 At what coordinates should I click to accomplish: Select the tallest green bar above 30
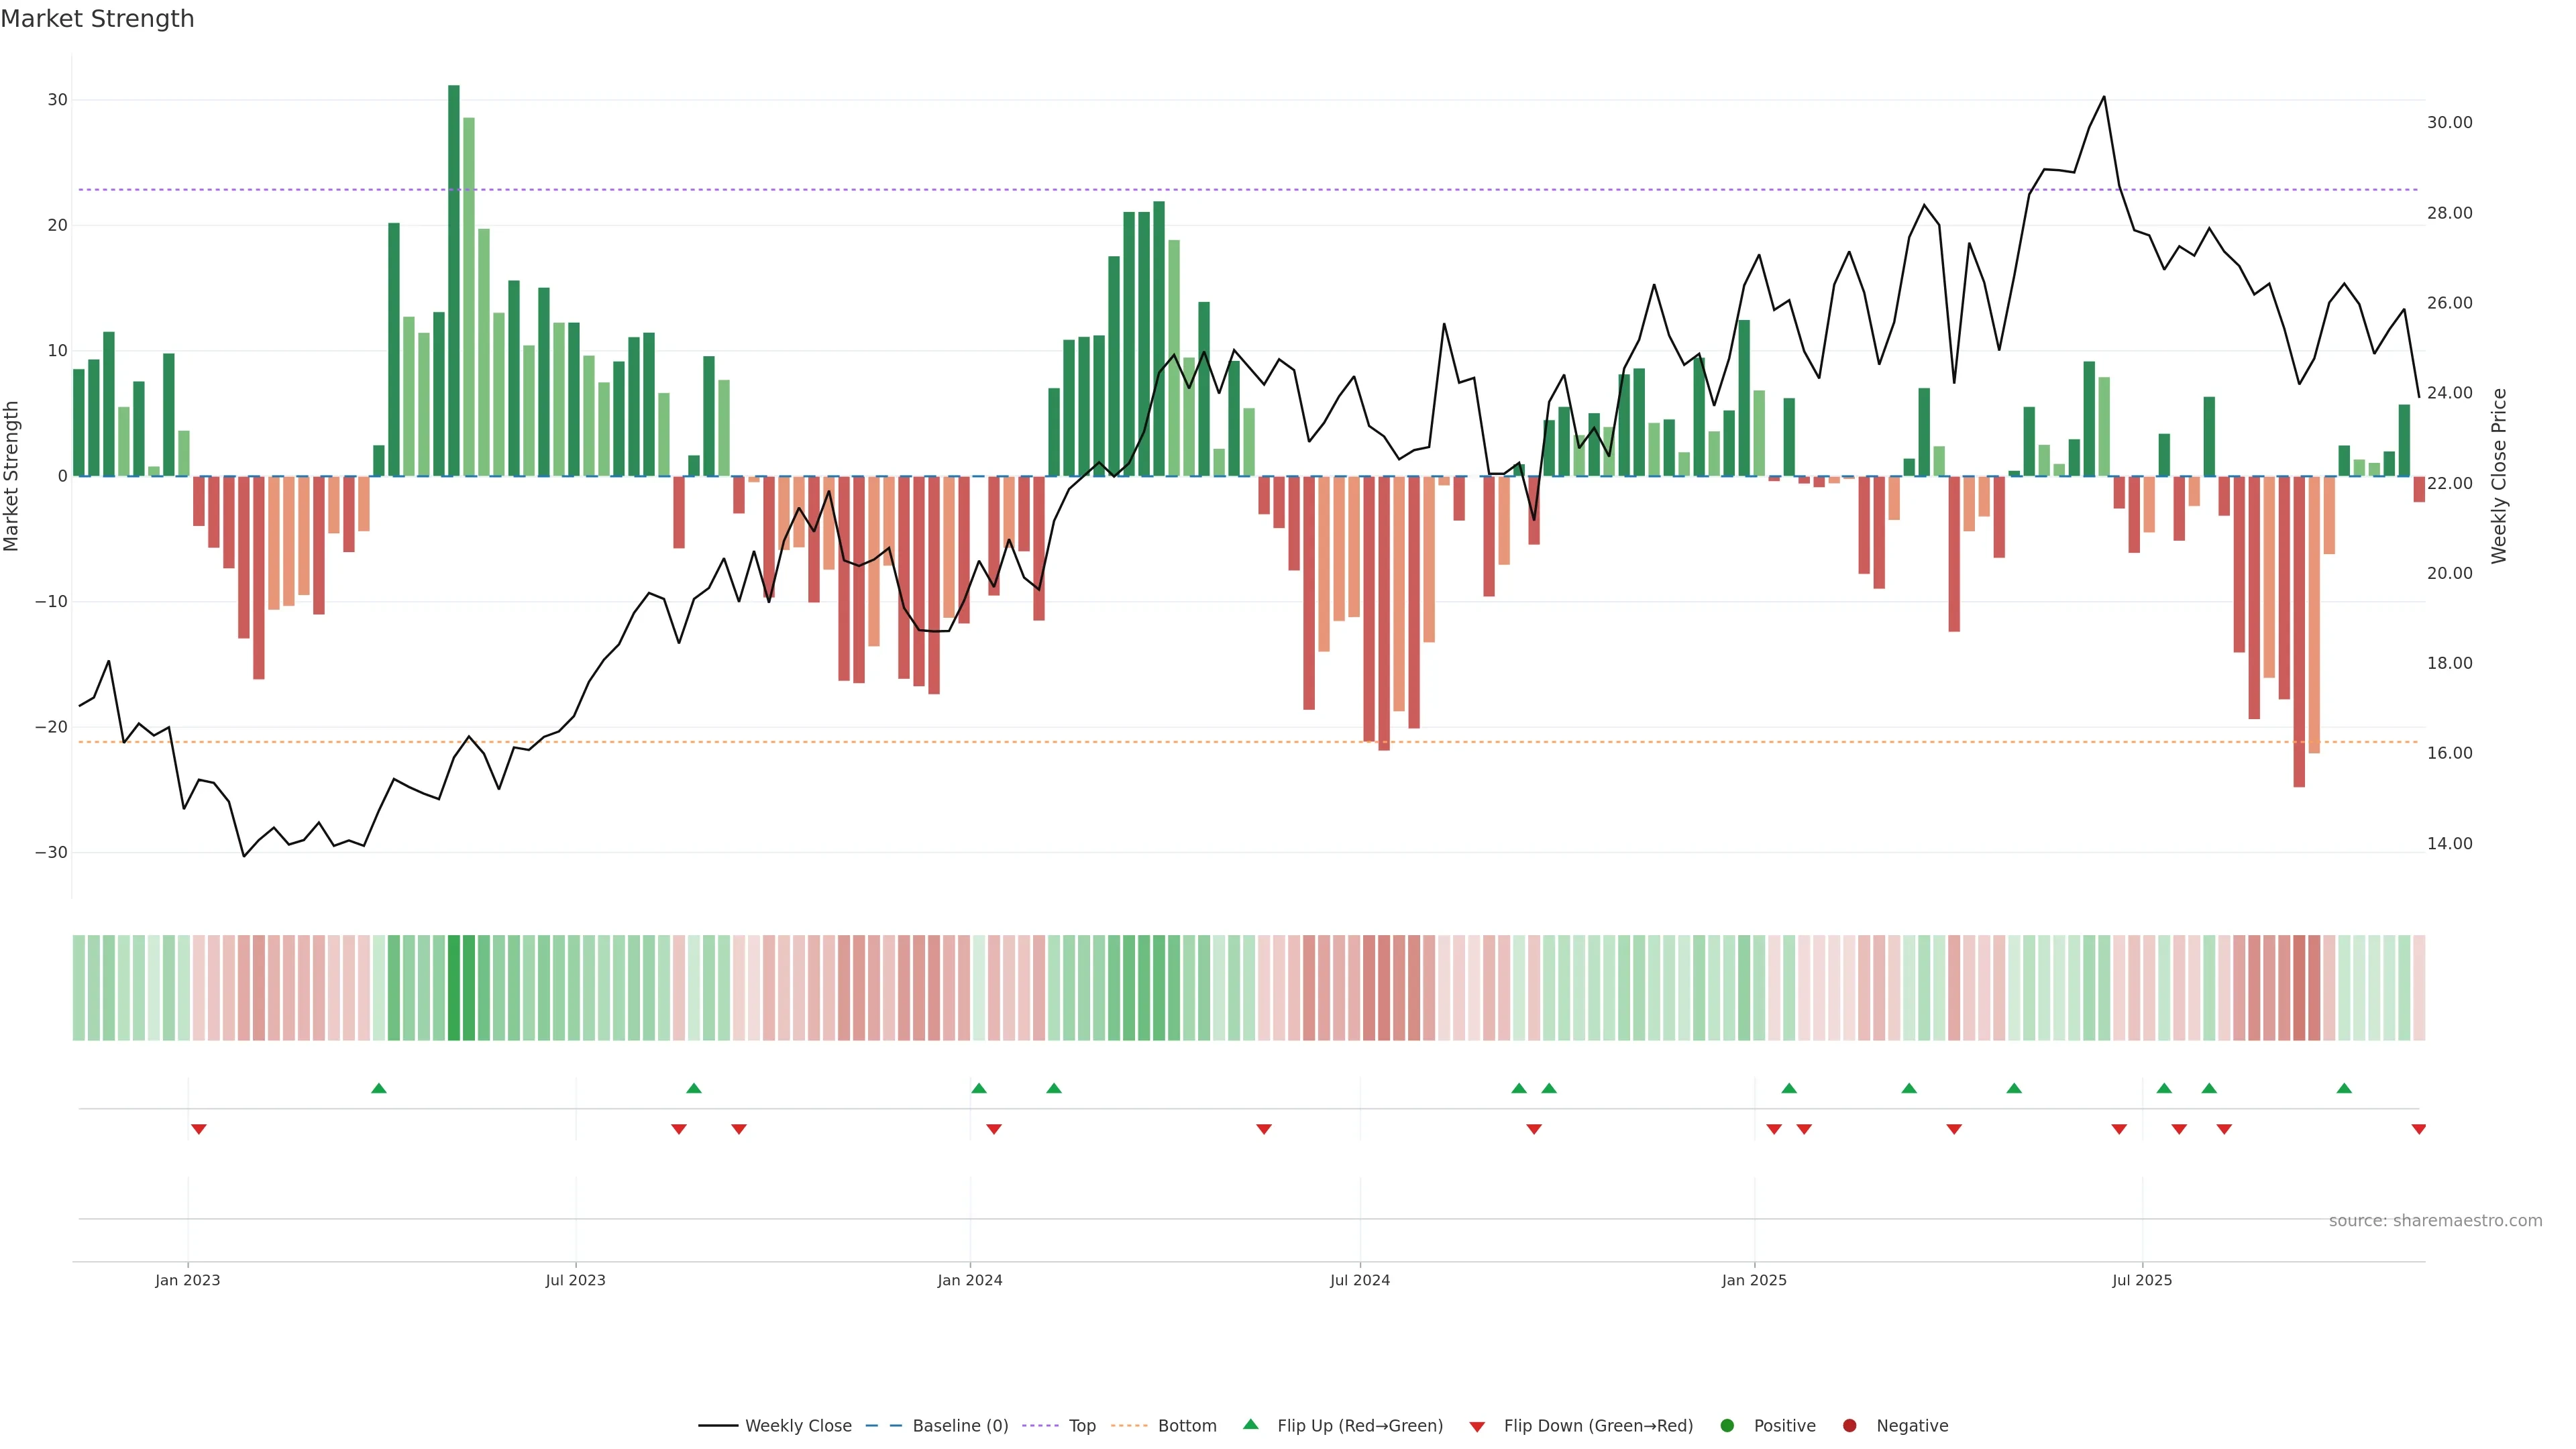(x=454, y=280)
